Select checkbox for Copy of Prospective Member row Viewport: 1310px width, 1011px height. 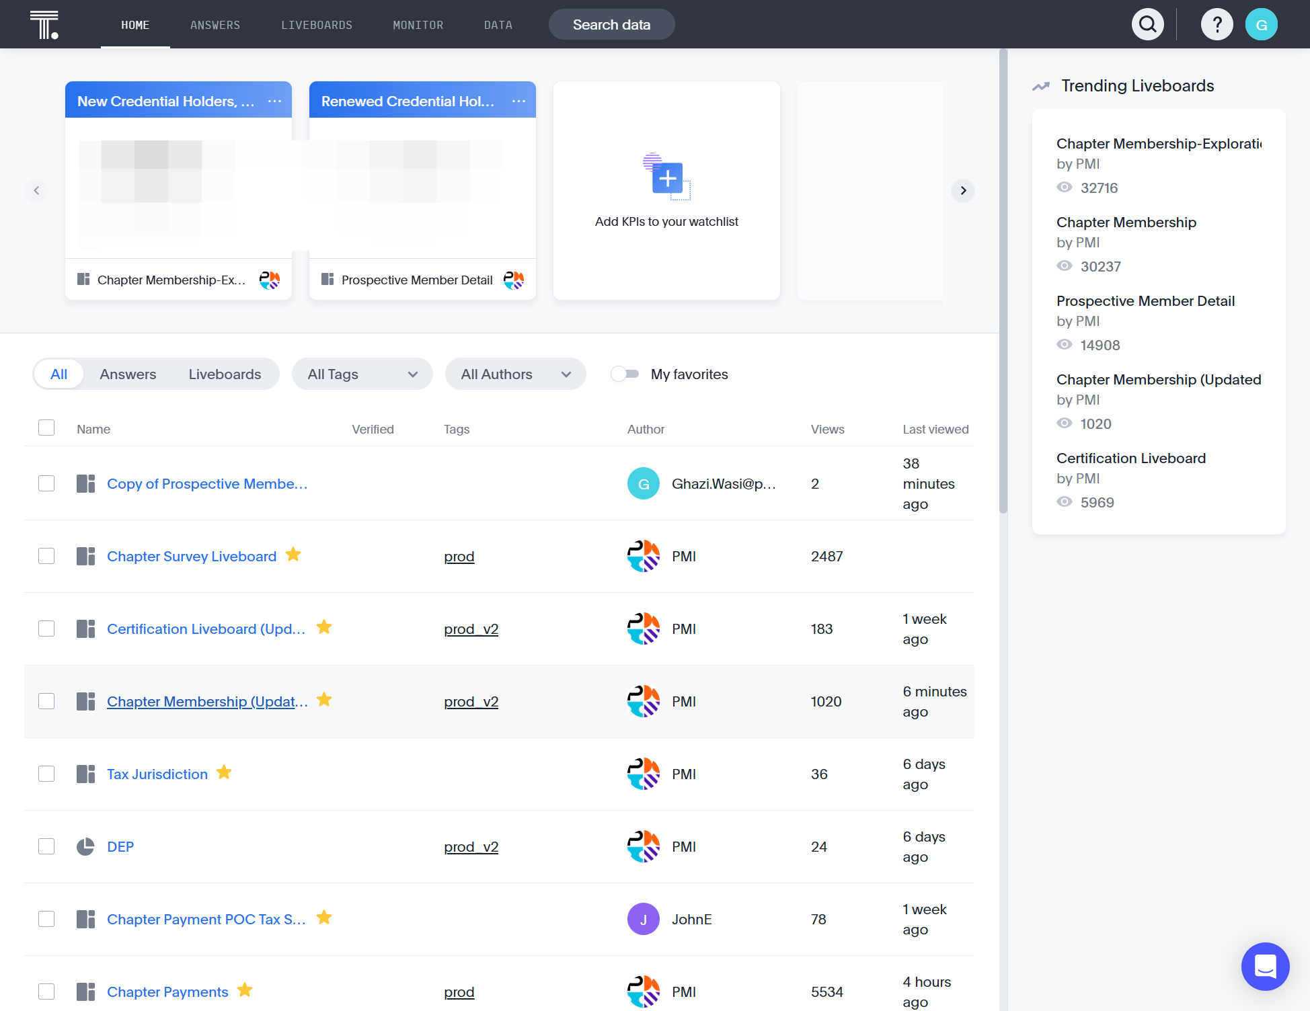[46, 484]
